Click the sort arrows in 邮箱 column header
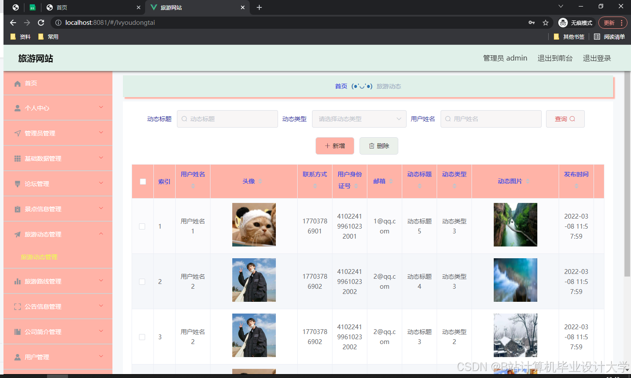The image size is (631, 378). [391, 181]
